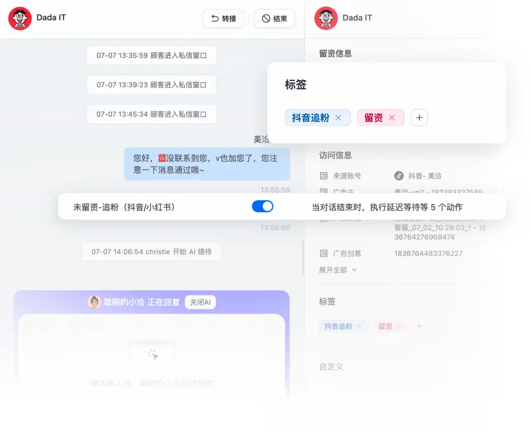Click the cursor icon in AI input box
This screenshot has width=531, height=432.
point(153,354)
